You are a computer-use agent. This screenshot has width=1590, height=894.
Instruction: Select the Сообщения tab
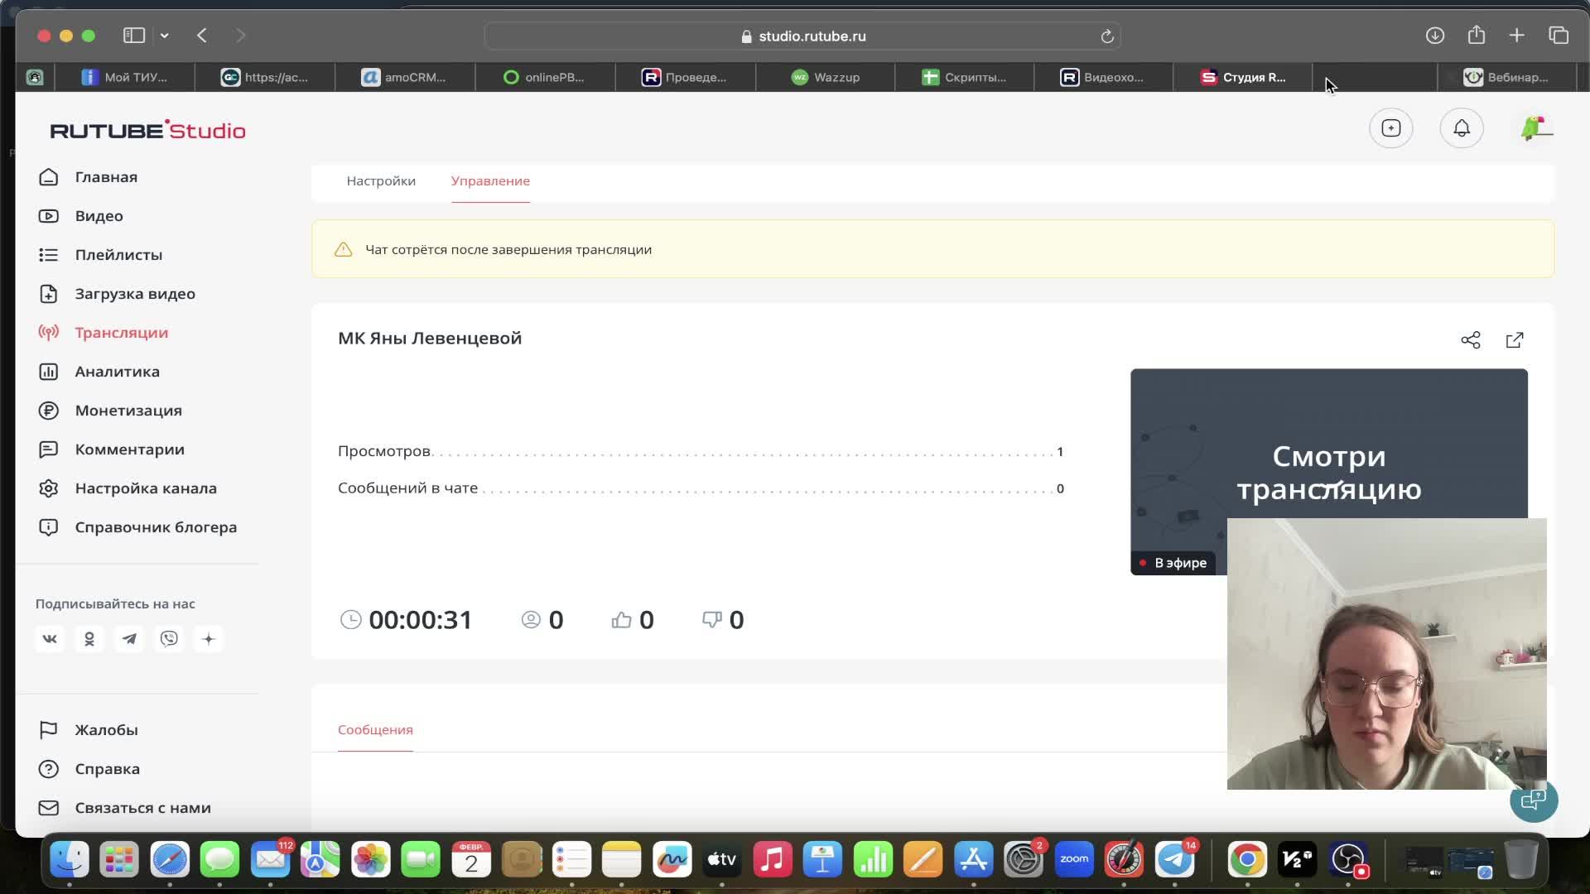[x=375, y=730]
